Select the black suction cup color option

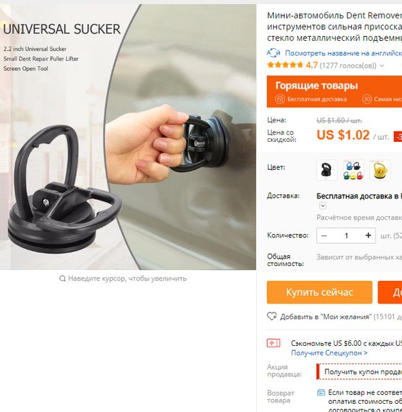(x=326, y=170)
